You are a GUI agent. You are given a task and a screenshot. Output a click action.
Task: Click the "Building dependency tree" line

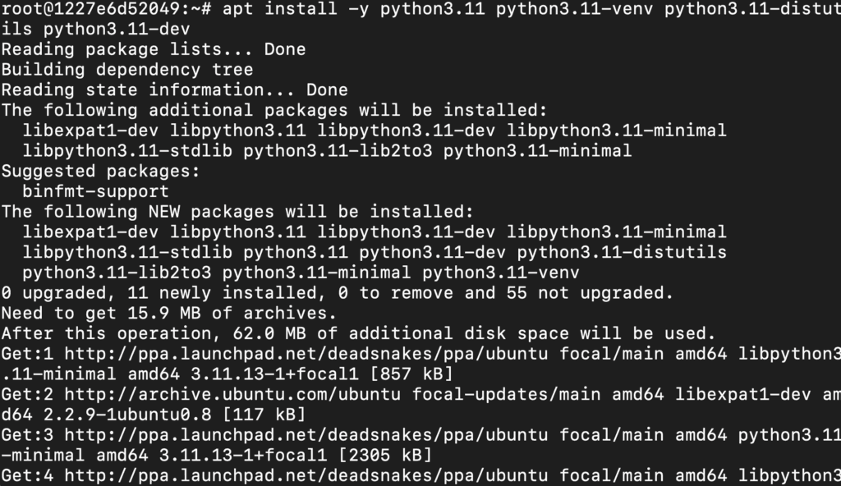coord(127,70)
